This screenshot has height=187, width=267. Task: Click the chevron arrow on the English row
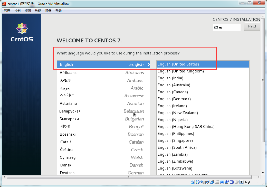[149, 64]
